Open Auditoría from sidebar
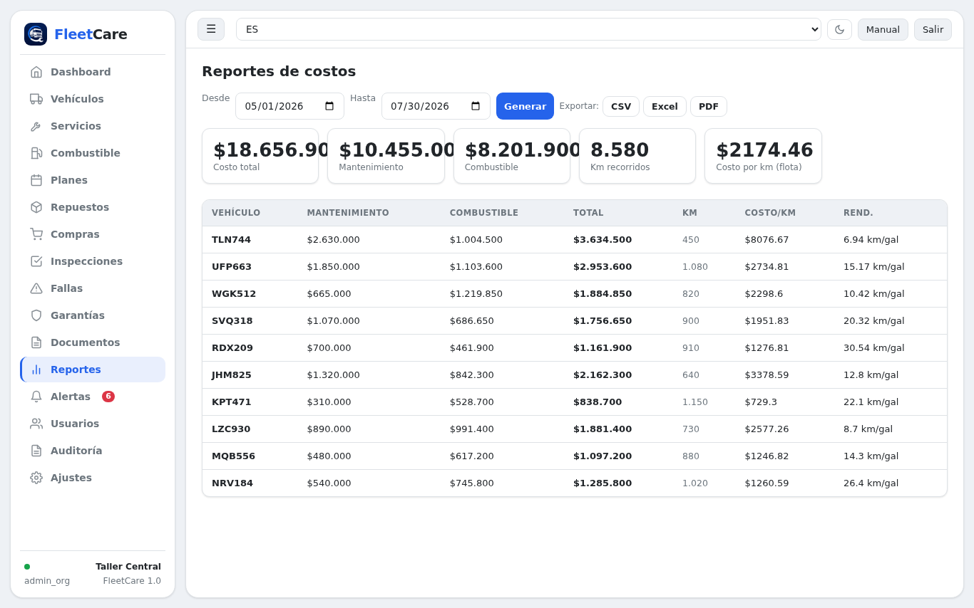Image resolution: width=974 pixels, height=608 pixels. pyautogui.click(x=93, y=451)
